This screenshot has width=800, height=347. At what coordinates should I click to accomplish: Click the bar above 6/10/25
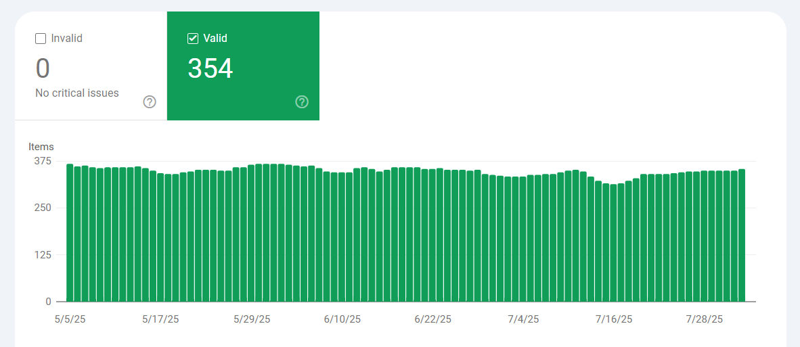click(x=342, y=237)
